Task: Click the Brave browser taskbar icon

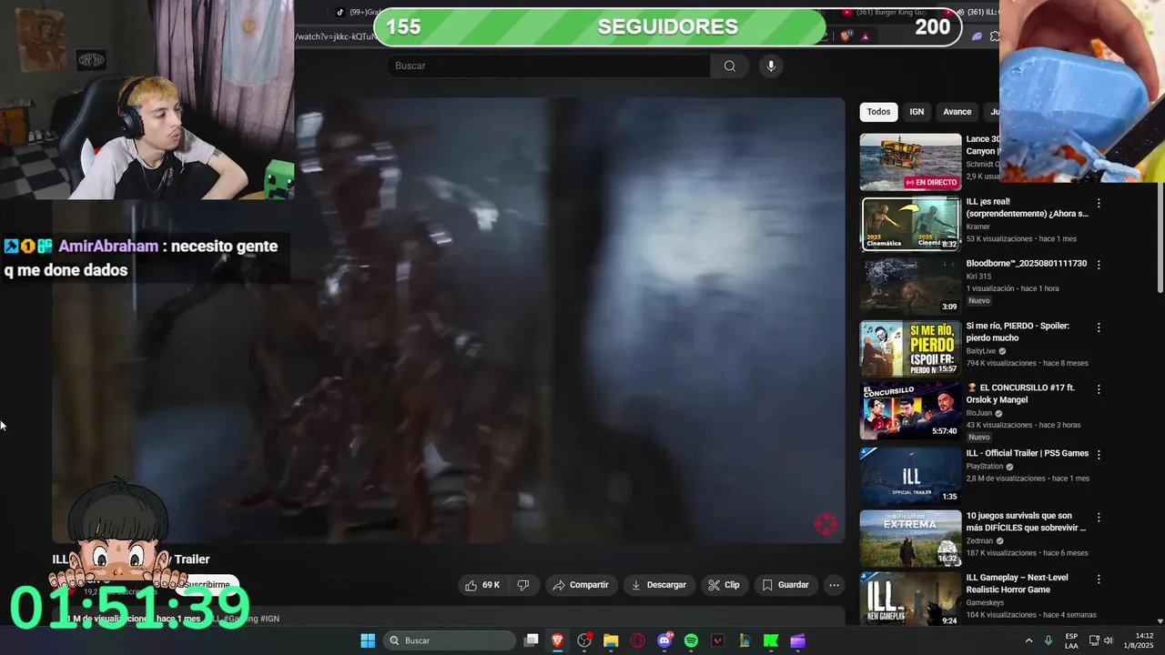Action: pos(558,640)
